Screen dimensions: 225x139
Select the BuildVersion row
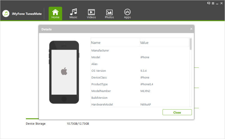point(140,98)
